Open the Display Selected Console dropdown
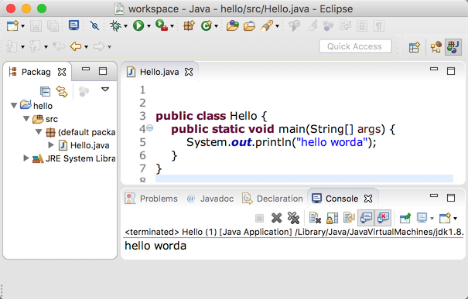This screenshot has height=299, width=468. coord(432,219)
